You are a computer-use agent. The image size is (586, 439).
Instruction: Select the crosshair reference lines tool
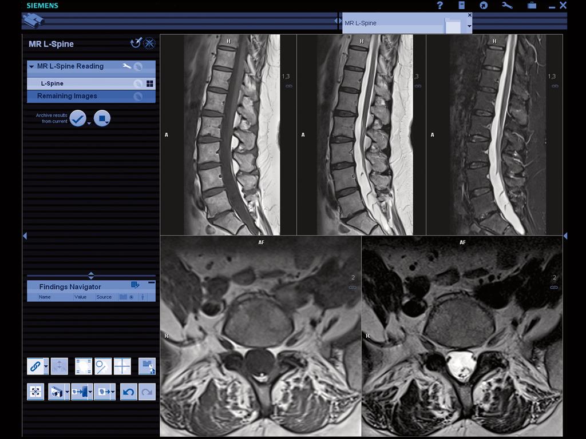(x=122, y=366)
